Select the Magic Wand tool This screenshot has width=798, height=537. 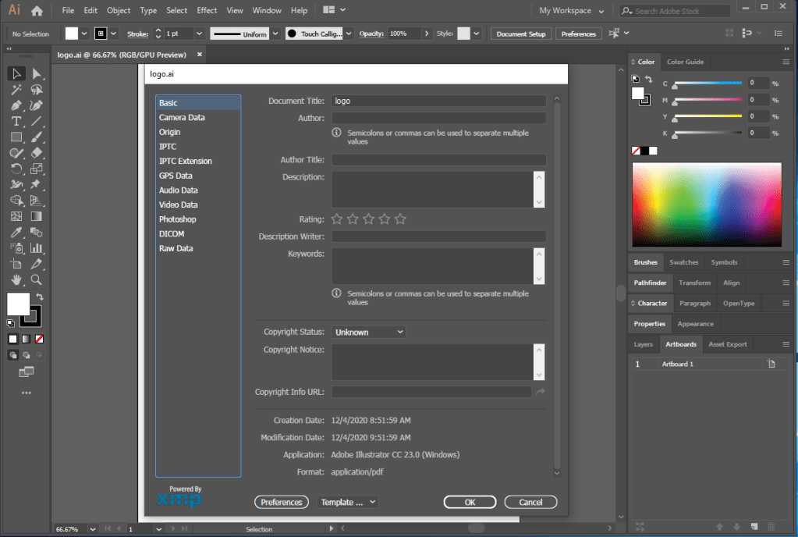tap(16, 90)
